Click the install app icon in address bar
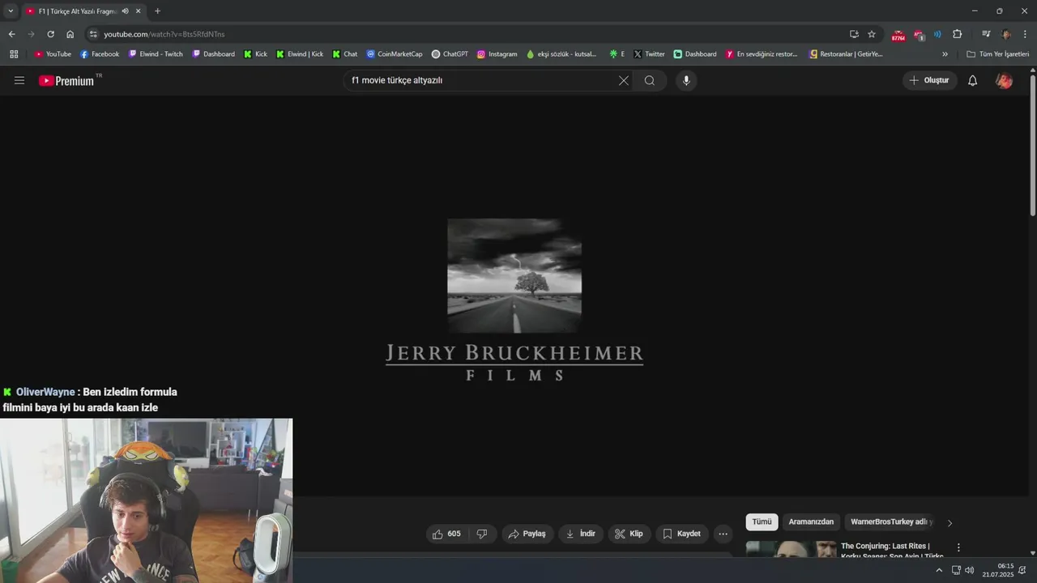Image resolution: width=1037 pixels, height=583 pixels. [854, 34]
